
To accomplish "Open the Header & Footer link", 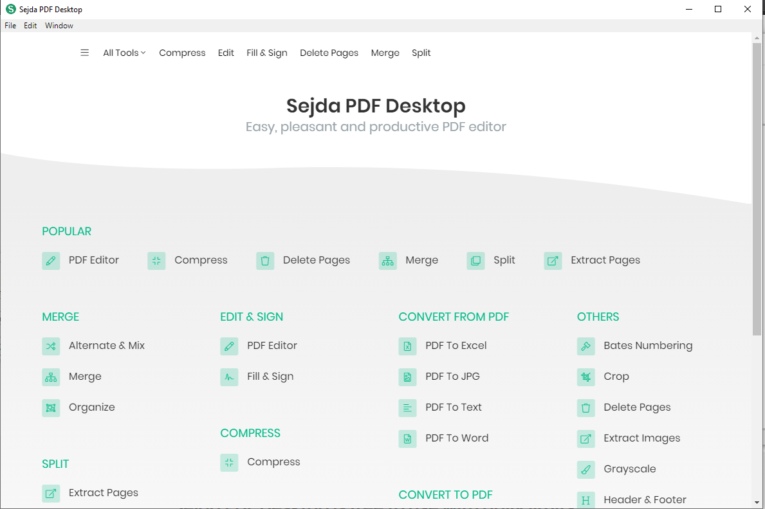I will (645, 499).
